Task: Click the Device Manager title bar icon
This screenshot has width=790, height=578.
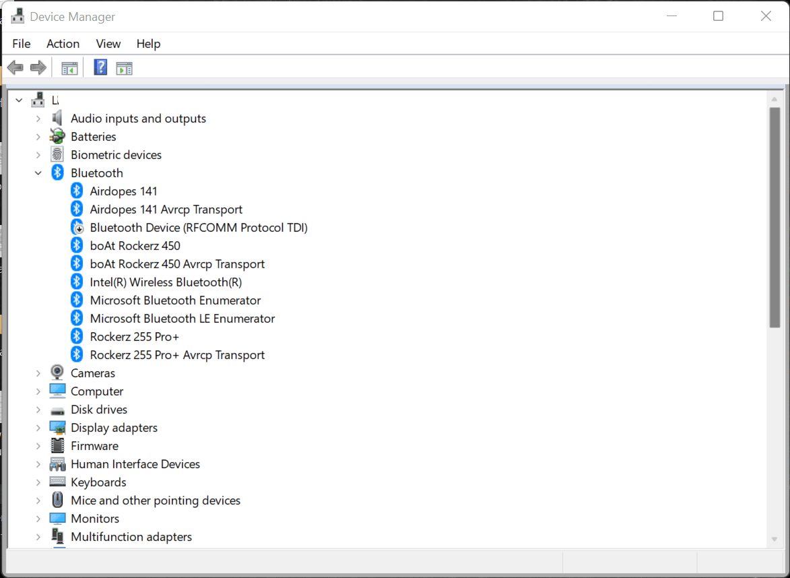Action: click(18, 16)
